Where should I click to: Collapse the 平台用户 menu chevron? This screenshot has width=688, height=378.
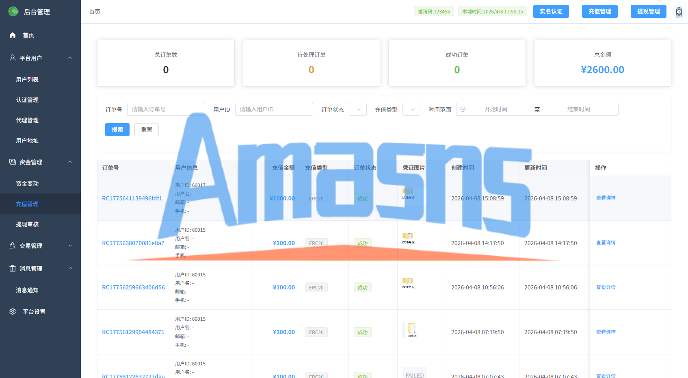pyautogui.click(x=70, y=58)
